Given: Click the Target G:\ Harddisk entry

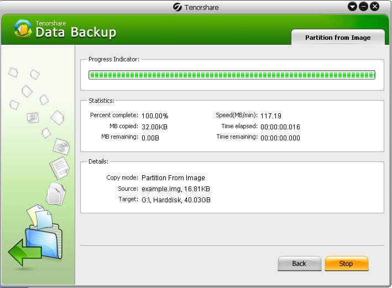Looking at the screenshot, I should (176, 199).
